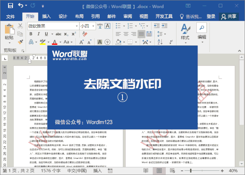
Task: Click the Undo arrow icon
Action: click(x=21, y=6)
